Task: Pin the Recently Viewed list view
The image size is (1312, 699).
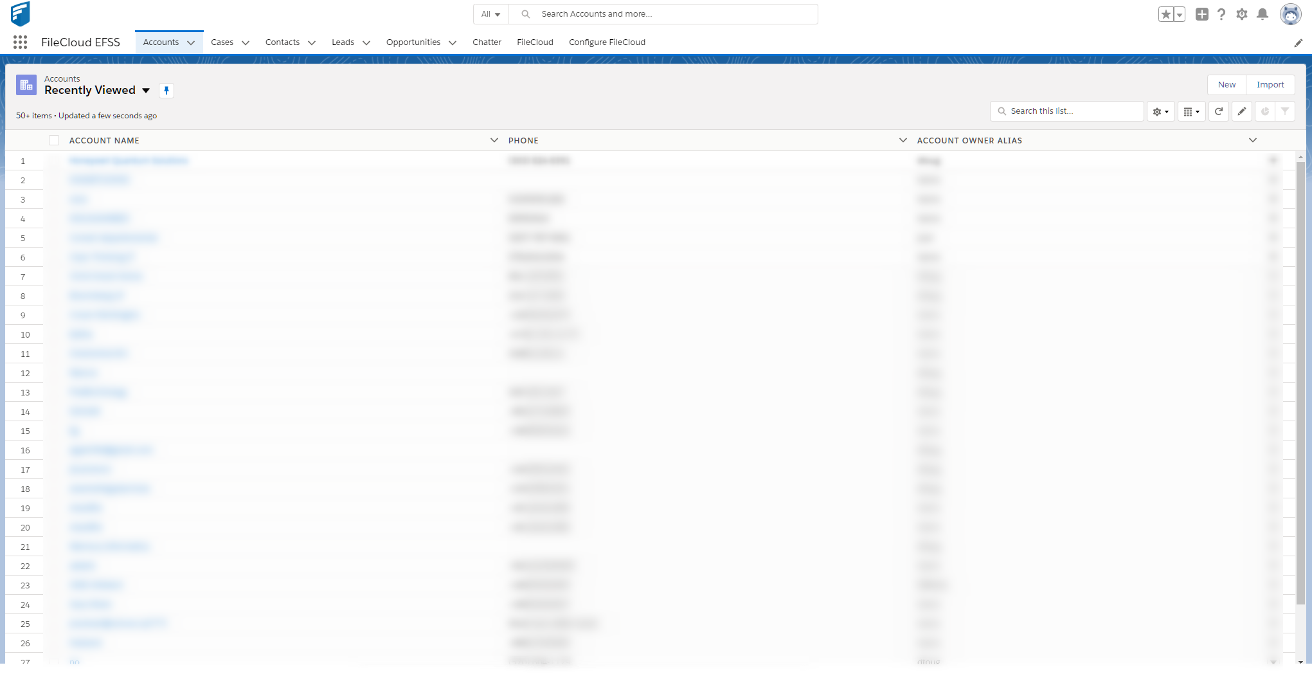Action: (166, 91)
